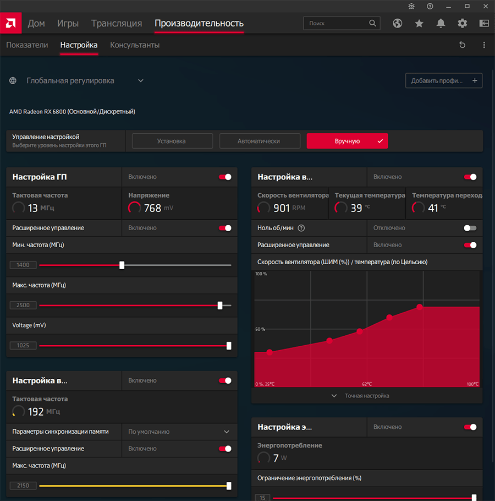Expand the Глобальная регулировка dropdown
495x501 pixels.
click(x=141, y=81)
